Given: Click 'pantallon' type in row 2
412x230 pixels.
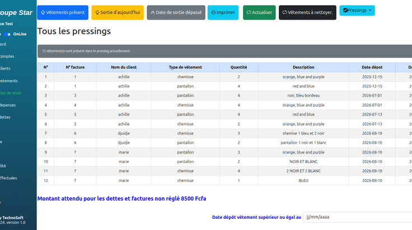Looking at the screenshot, I should pos(185,86).
